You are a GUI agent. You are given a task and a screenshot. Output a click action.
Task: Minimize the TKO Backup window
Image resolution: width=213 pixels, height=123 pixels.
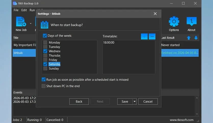(x=171, y=3)
